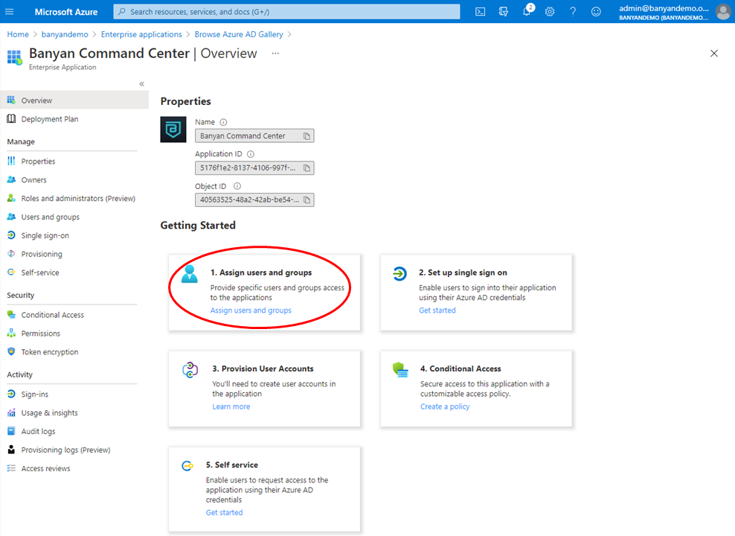Screen dimensions: 735x536
Task: Open Cloud Shell from the top bar
Action: pos(481,12)
